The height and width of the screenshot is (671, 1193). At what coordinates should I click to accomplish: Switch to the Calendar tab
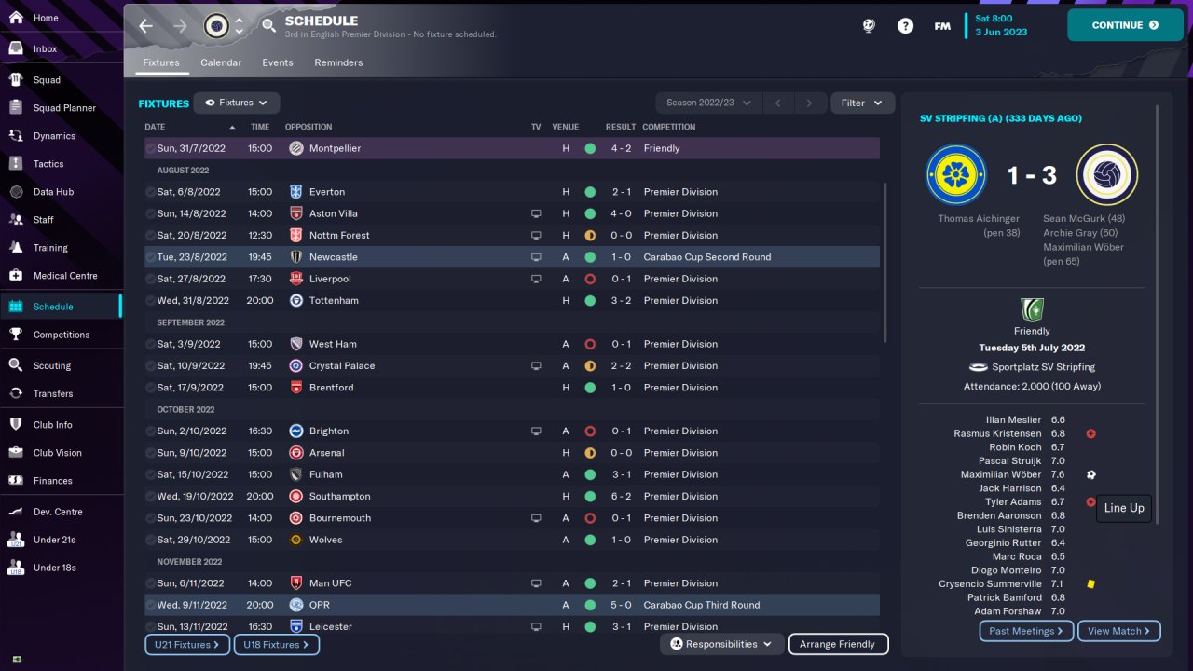(221, 62)
